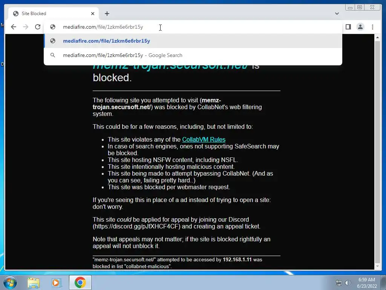
Task: Choose the Google Search suggestion for mediafire
Action: tap(193, 55)
